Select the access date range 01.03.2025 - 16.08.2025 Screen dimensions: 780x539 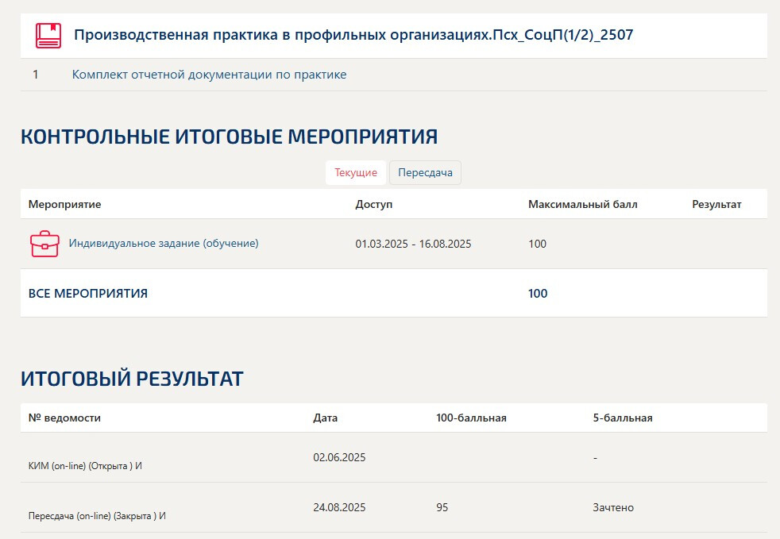pyautogui.click(x=413, y=244)
